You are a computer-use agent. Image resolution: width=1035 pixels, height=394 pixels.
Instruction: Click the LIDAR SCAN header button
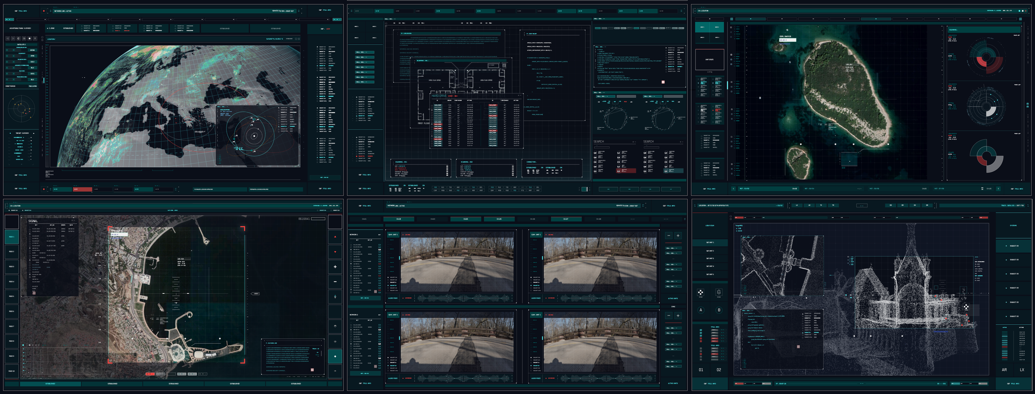(x=710, y=226)
